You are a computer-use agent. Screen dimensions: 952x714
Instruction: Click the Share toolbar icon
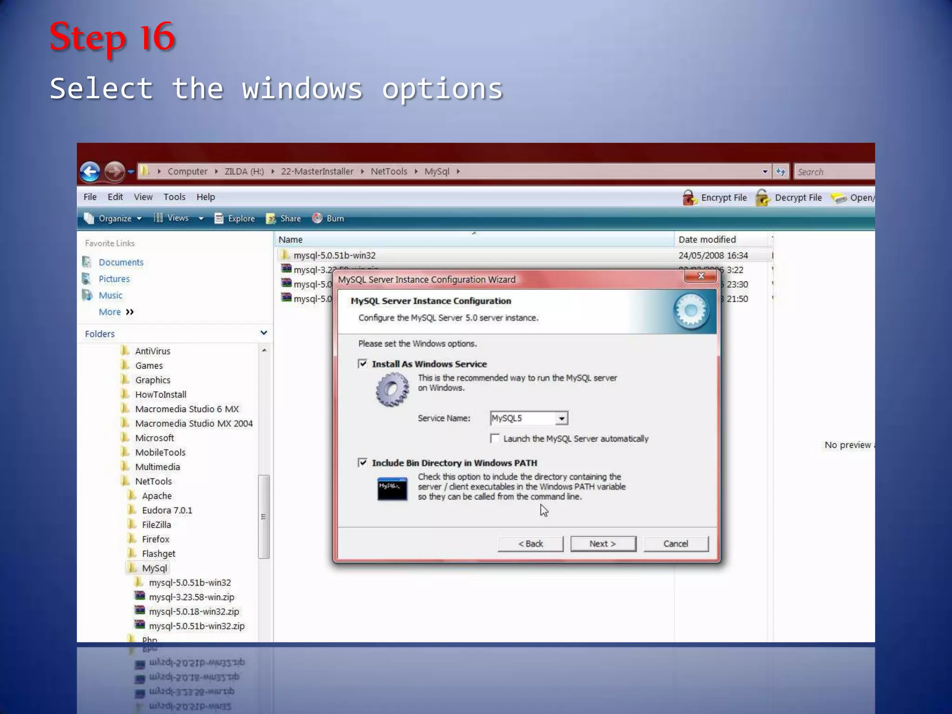[x=271, y=218]
